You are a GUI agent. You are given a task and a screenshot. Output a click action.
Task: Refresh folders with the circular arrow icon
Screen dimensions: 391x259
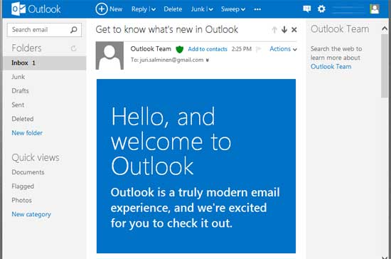(73, 48)
